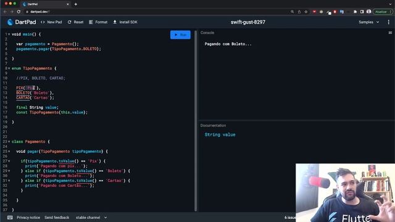Go forward in browser history
This screenshot has width=395, height=222.
12,12
